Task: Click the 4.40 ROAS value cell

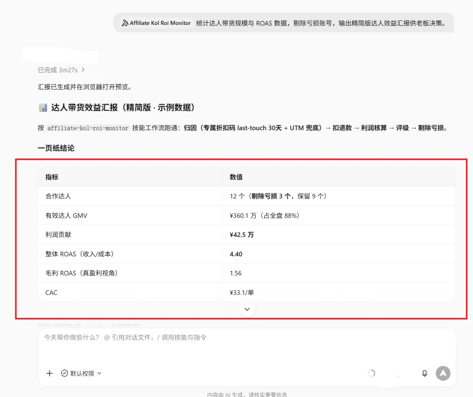Action: pos(339,254)
